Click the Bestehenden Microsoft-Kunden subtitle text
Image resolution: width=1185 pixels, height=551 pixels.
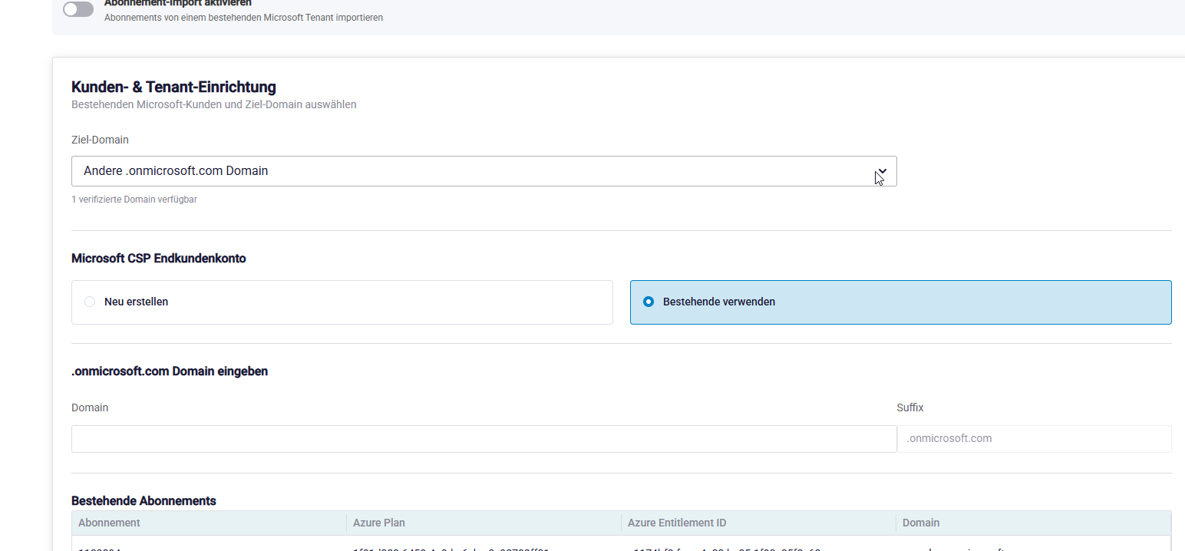click(x=213, y=104)
